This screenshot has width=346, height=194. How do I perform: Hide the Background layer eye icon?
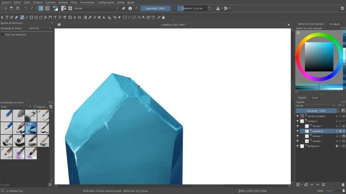(297, 146)
